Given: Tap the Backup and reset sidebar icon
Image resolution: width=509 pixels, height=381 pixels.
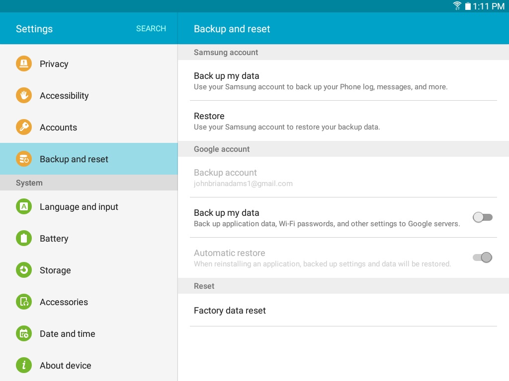Looking at the screenshot, I should point(24,159).
